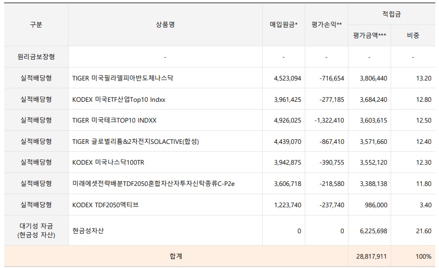Click valuation amount 3,571,660
Screen dimensions: 439x268
click(x=373, y=142)
